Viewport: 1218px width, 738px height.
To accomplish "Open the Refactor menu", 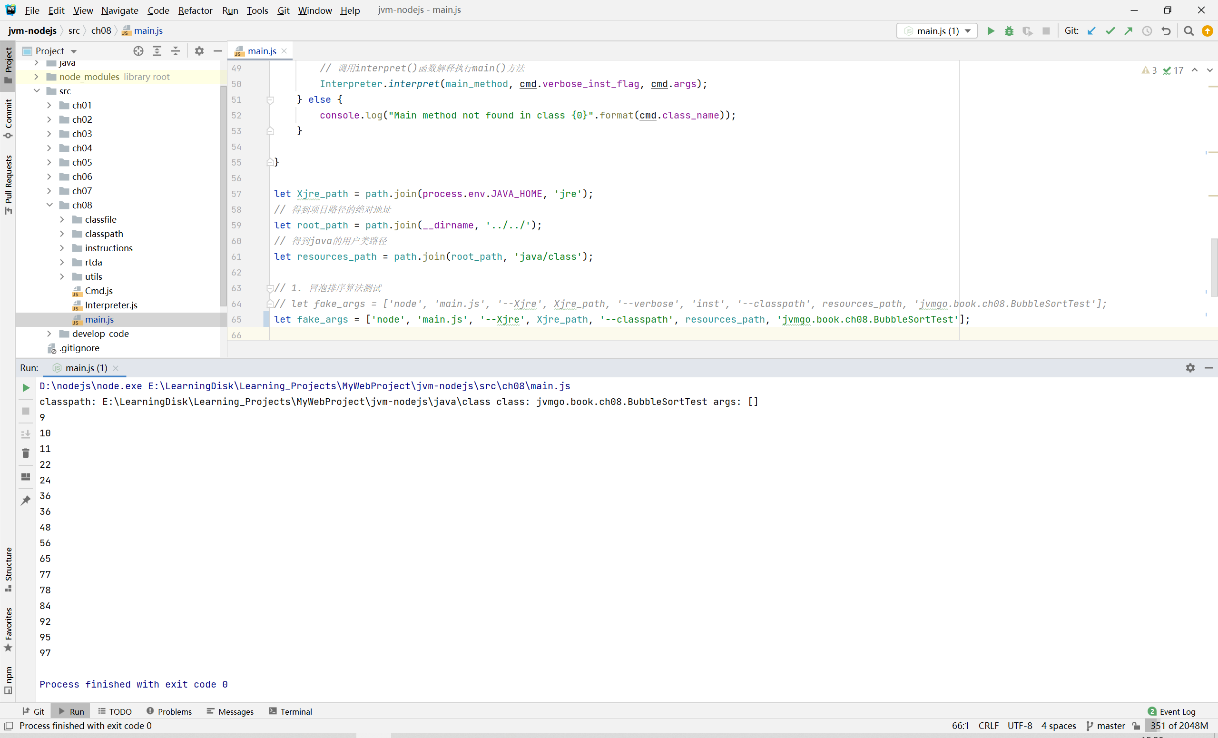I will (195, 10).
